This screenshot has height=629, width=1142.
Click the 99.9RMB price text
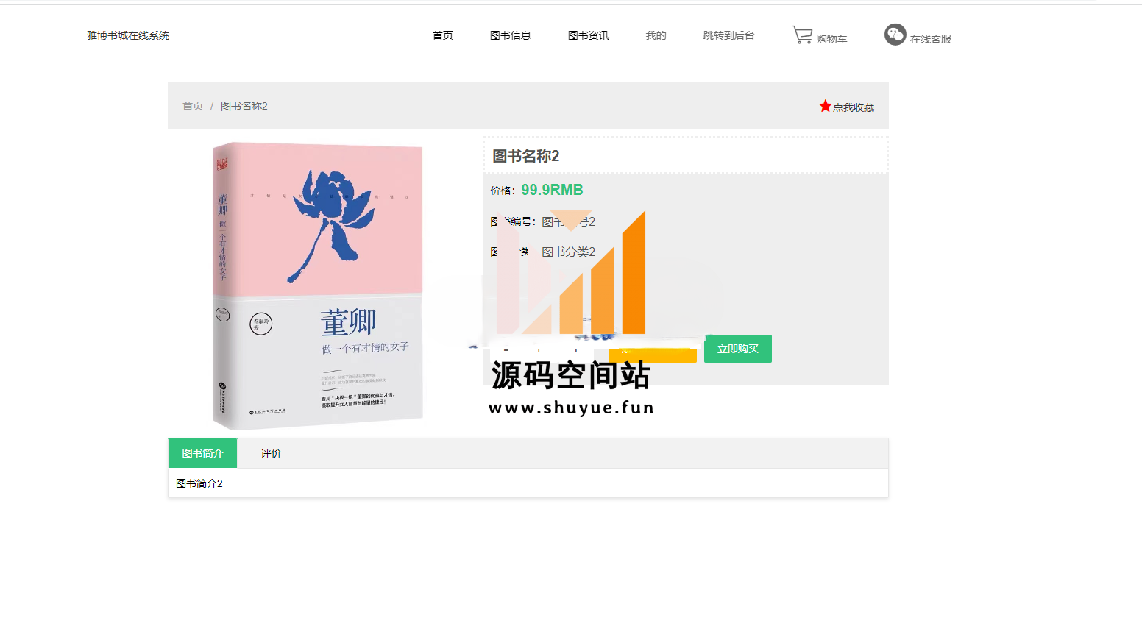[x=552, y=190]
